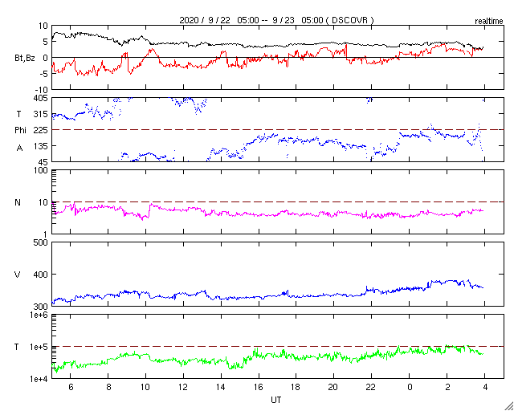Click the '-5' Bt,Bz tick label
Image resolution: width=514 pixels, height=411 pixels.
pyautogui.click(x=43, y=74)
